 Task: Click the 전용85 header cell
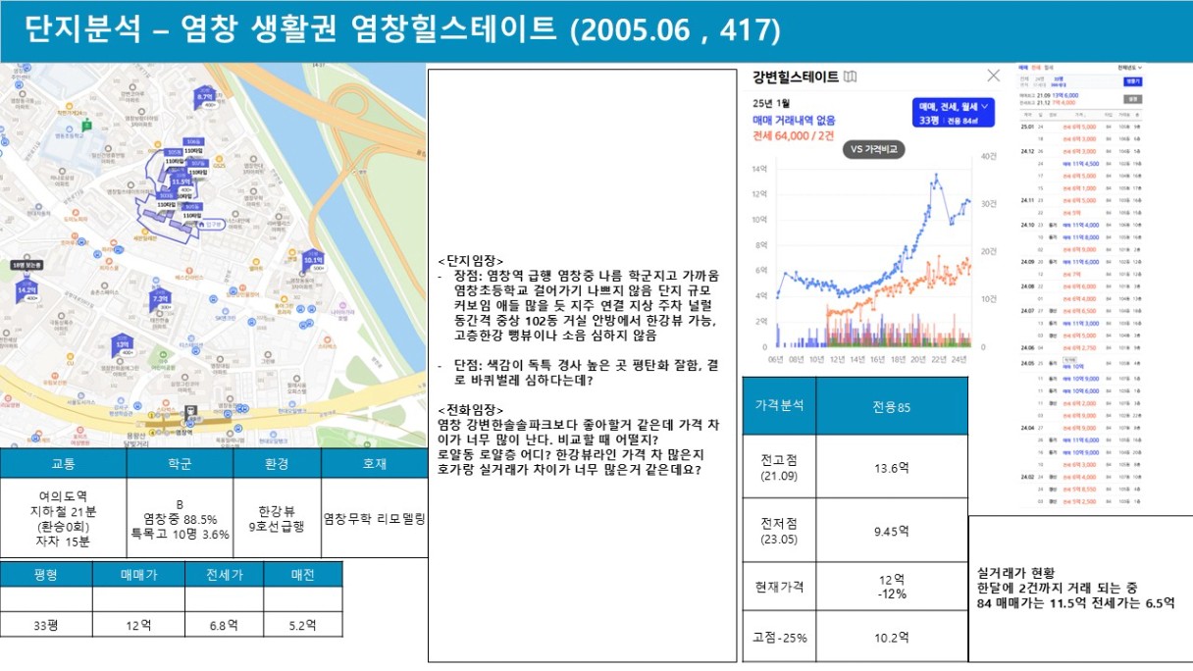[x=892, y=406]
